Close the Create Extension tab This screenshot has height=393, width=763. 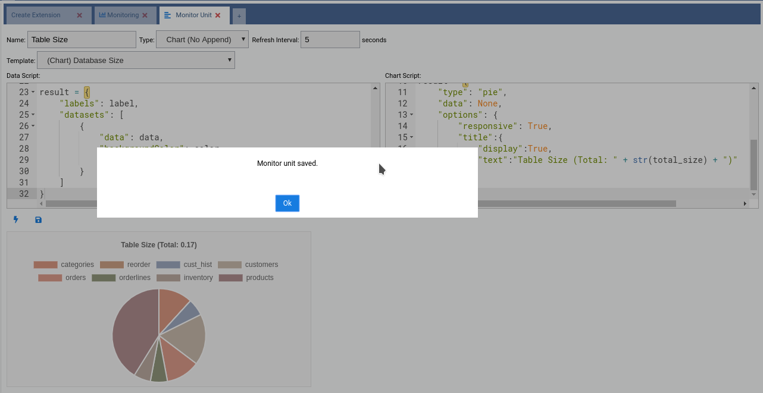pos(79,15)
